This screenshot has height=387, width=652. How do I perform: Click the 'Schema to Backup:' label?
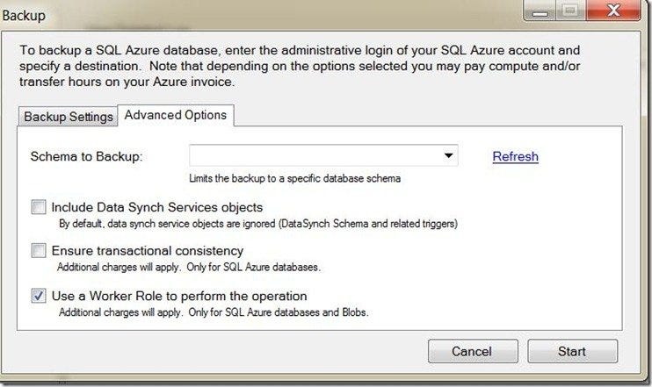tap(86, 156)
